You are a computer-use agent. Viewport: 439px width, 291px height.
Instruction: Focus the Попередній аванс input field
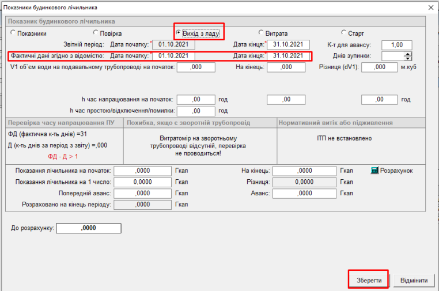point(142,194)
